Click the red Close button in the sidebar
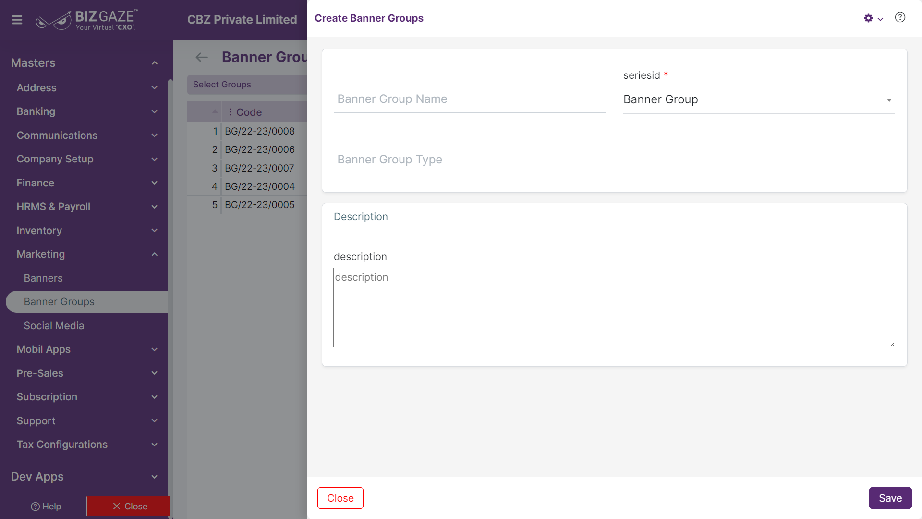 [129, 507]
